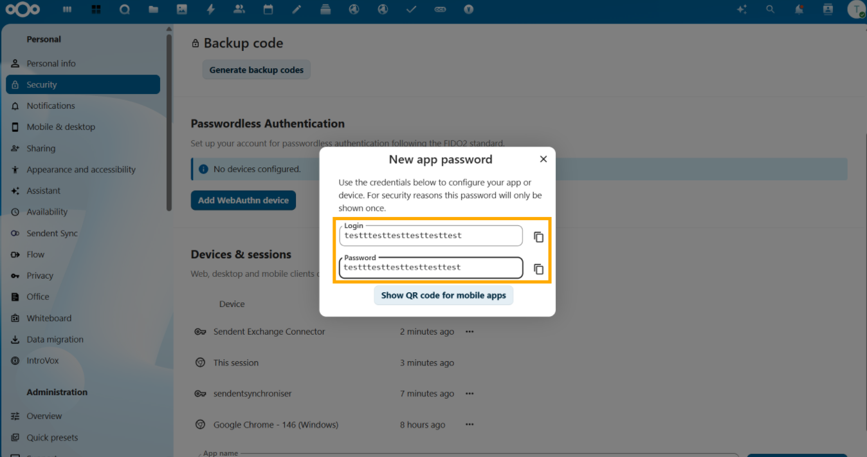The width and height of the screenshot is (867, 457).
Task: Copy the Login value to clipboard
Action: click(538, 237)
